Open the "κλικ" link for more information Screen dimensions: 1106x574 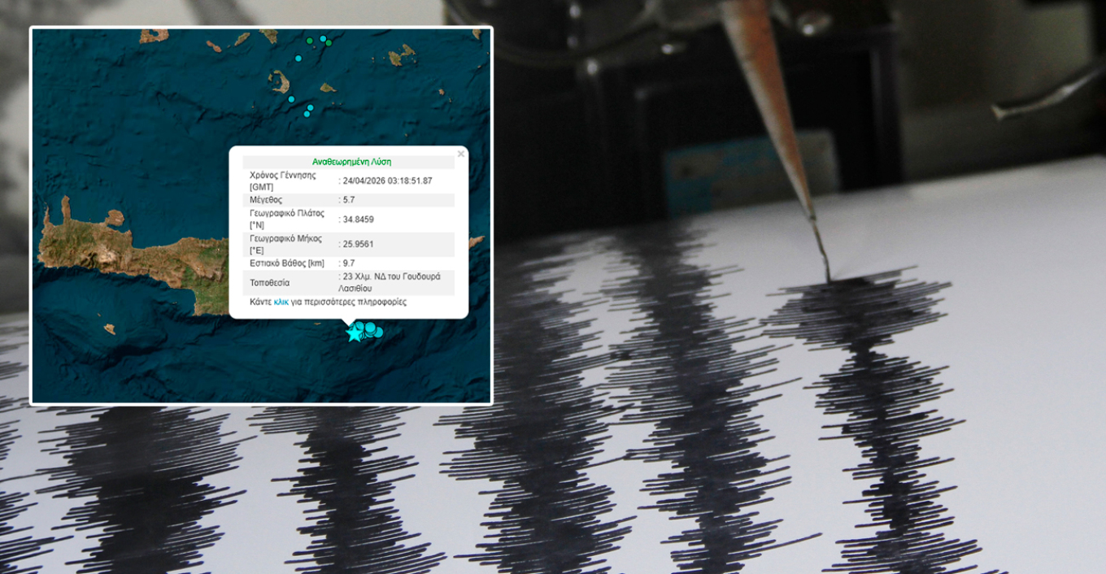click(281, 302)
